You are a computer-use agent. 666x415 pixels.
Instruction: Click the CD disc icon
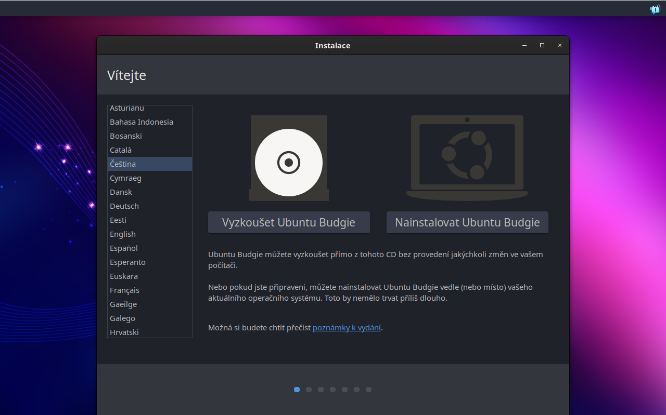click(x=289, y=158)
